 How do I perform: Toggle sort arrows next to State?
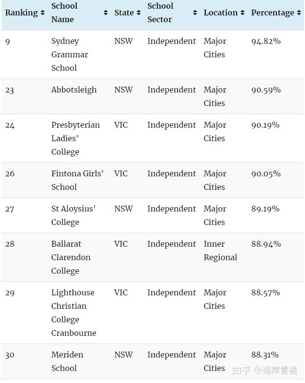139,13
